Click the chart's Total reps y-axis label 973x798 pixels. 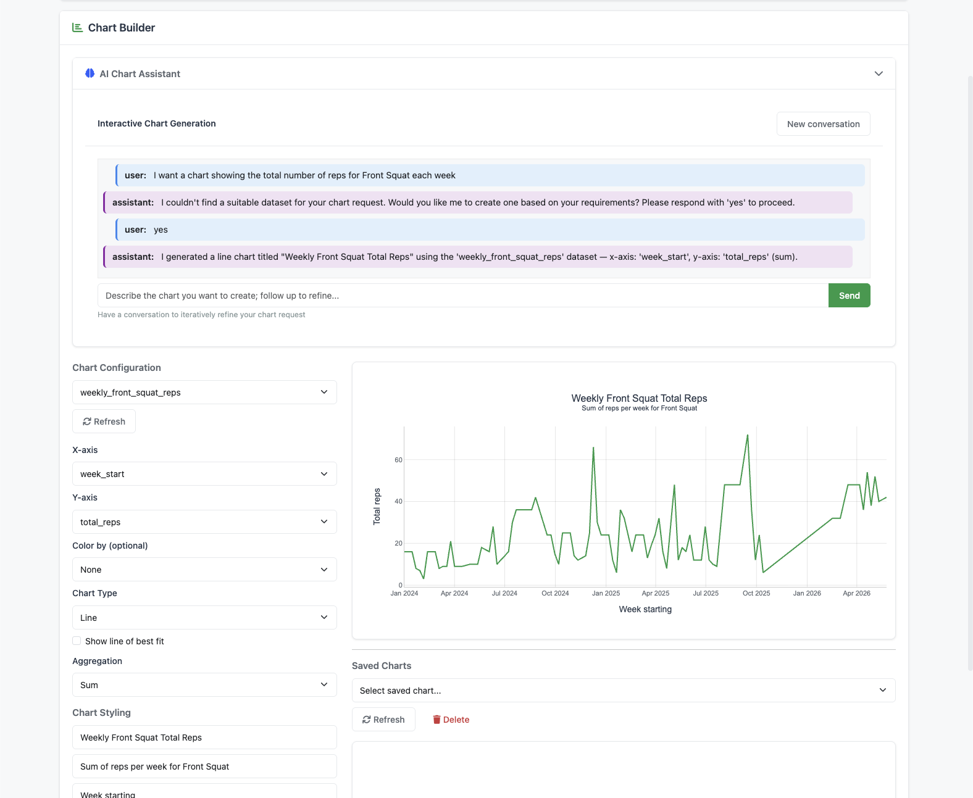[377, 507]
